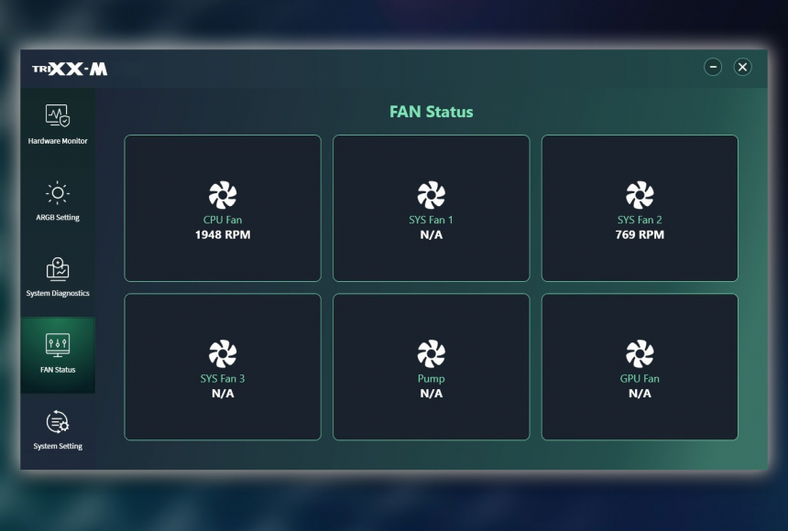
Task: Switch to the ARGB Setting label
Action: click(58, 218)
